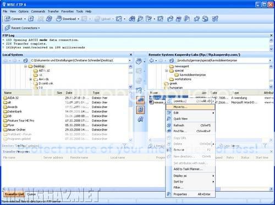Switch to the Transfer List tab
Image resolution: width=275 pixels, height=205 pixels.
click(x=14, y=194)
